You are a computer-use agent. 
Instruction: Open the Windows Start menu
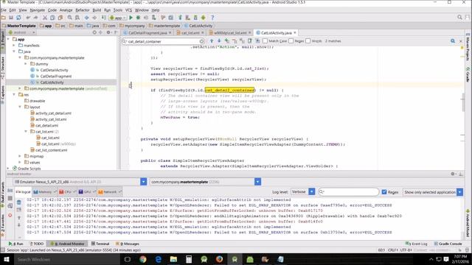(7, 259)
